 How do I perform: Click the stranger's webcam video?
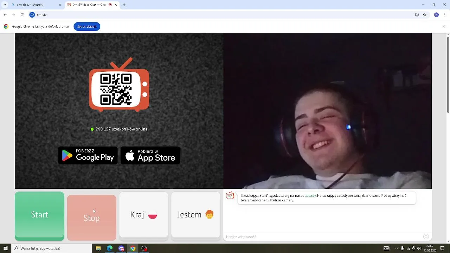tap(327, 111)
